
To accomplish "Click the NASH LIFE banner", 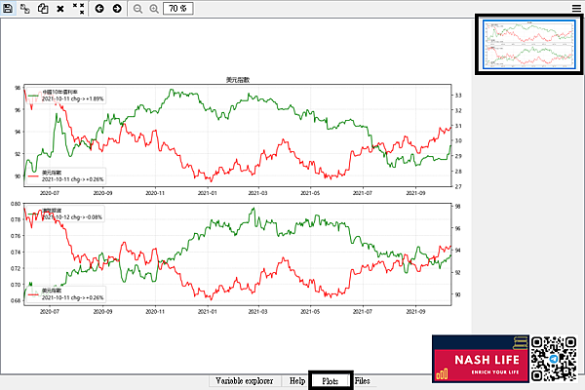I will pyautogui.click(x=481, y=359).
